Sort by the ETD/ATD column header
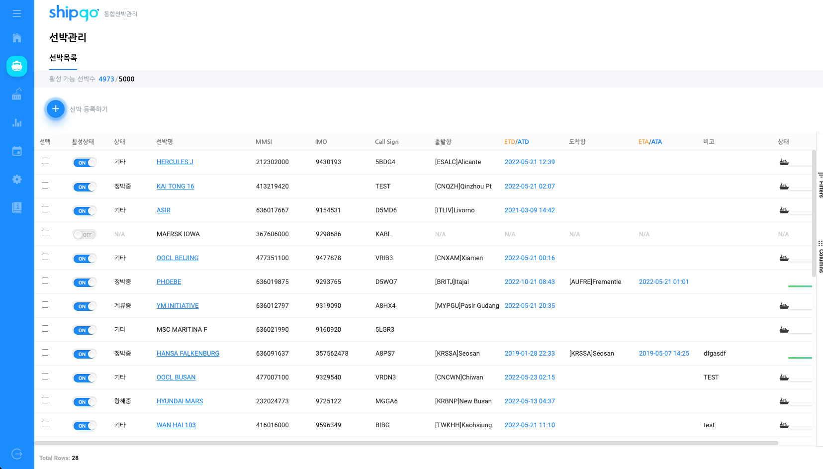The image size is (823, 469). (x=516, y=142)
